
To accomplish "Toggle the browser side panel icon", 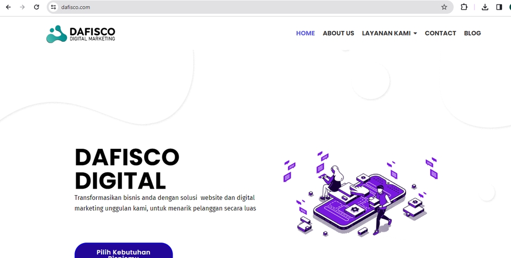I will 499,7.
